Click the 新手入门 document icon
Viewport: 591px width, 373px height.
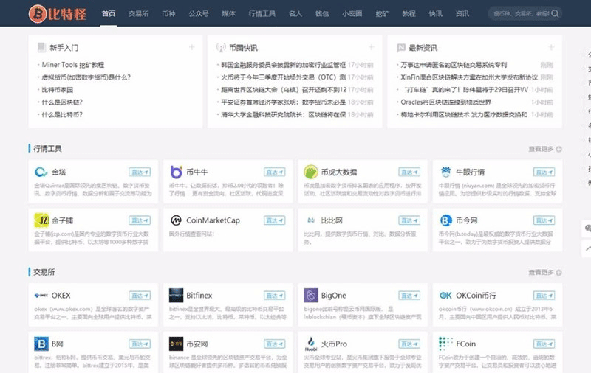point(41,47)
